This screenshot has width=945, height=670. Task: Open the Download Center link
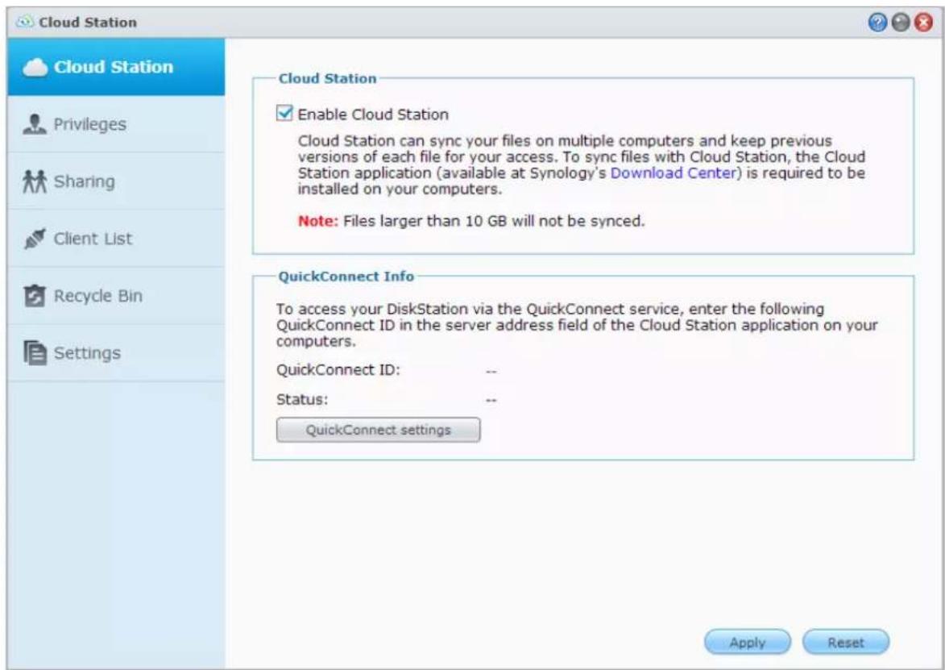click(x=674, y=173)
